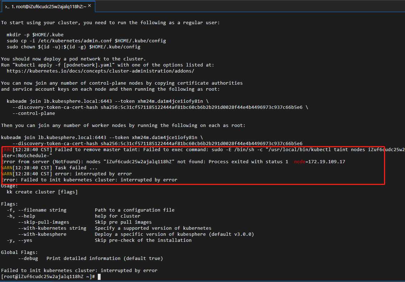Click the 'mkdir -p $HOME/.kube' line

[x=35, y=34]
